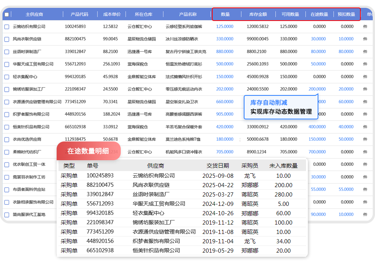Click 未入库数量 header in detail popup

[x=283, y=165]
